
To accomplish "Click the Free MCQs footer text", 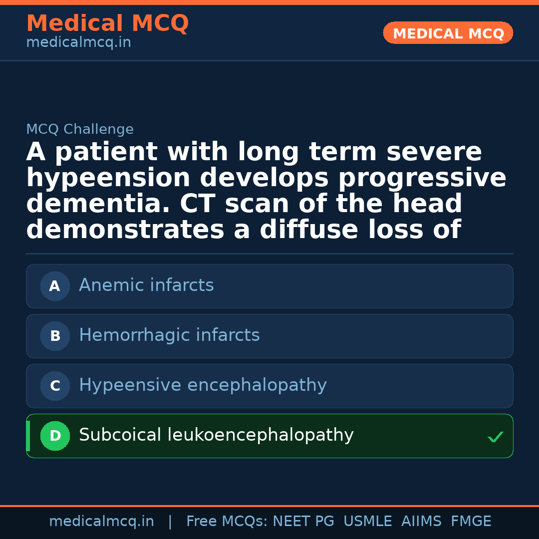I will pyautogui.click(x=227, y=522).
